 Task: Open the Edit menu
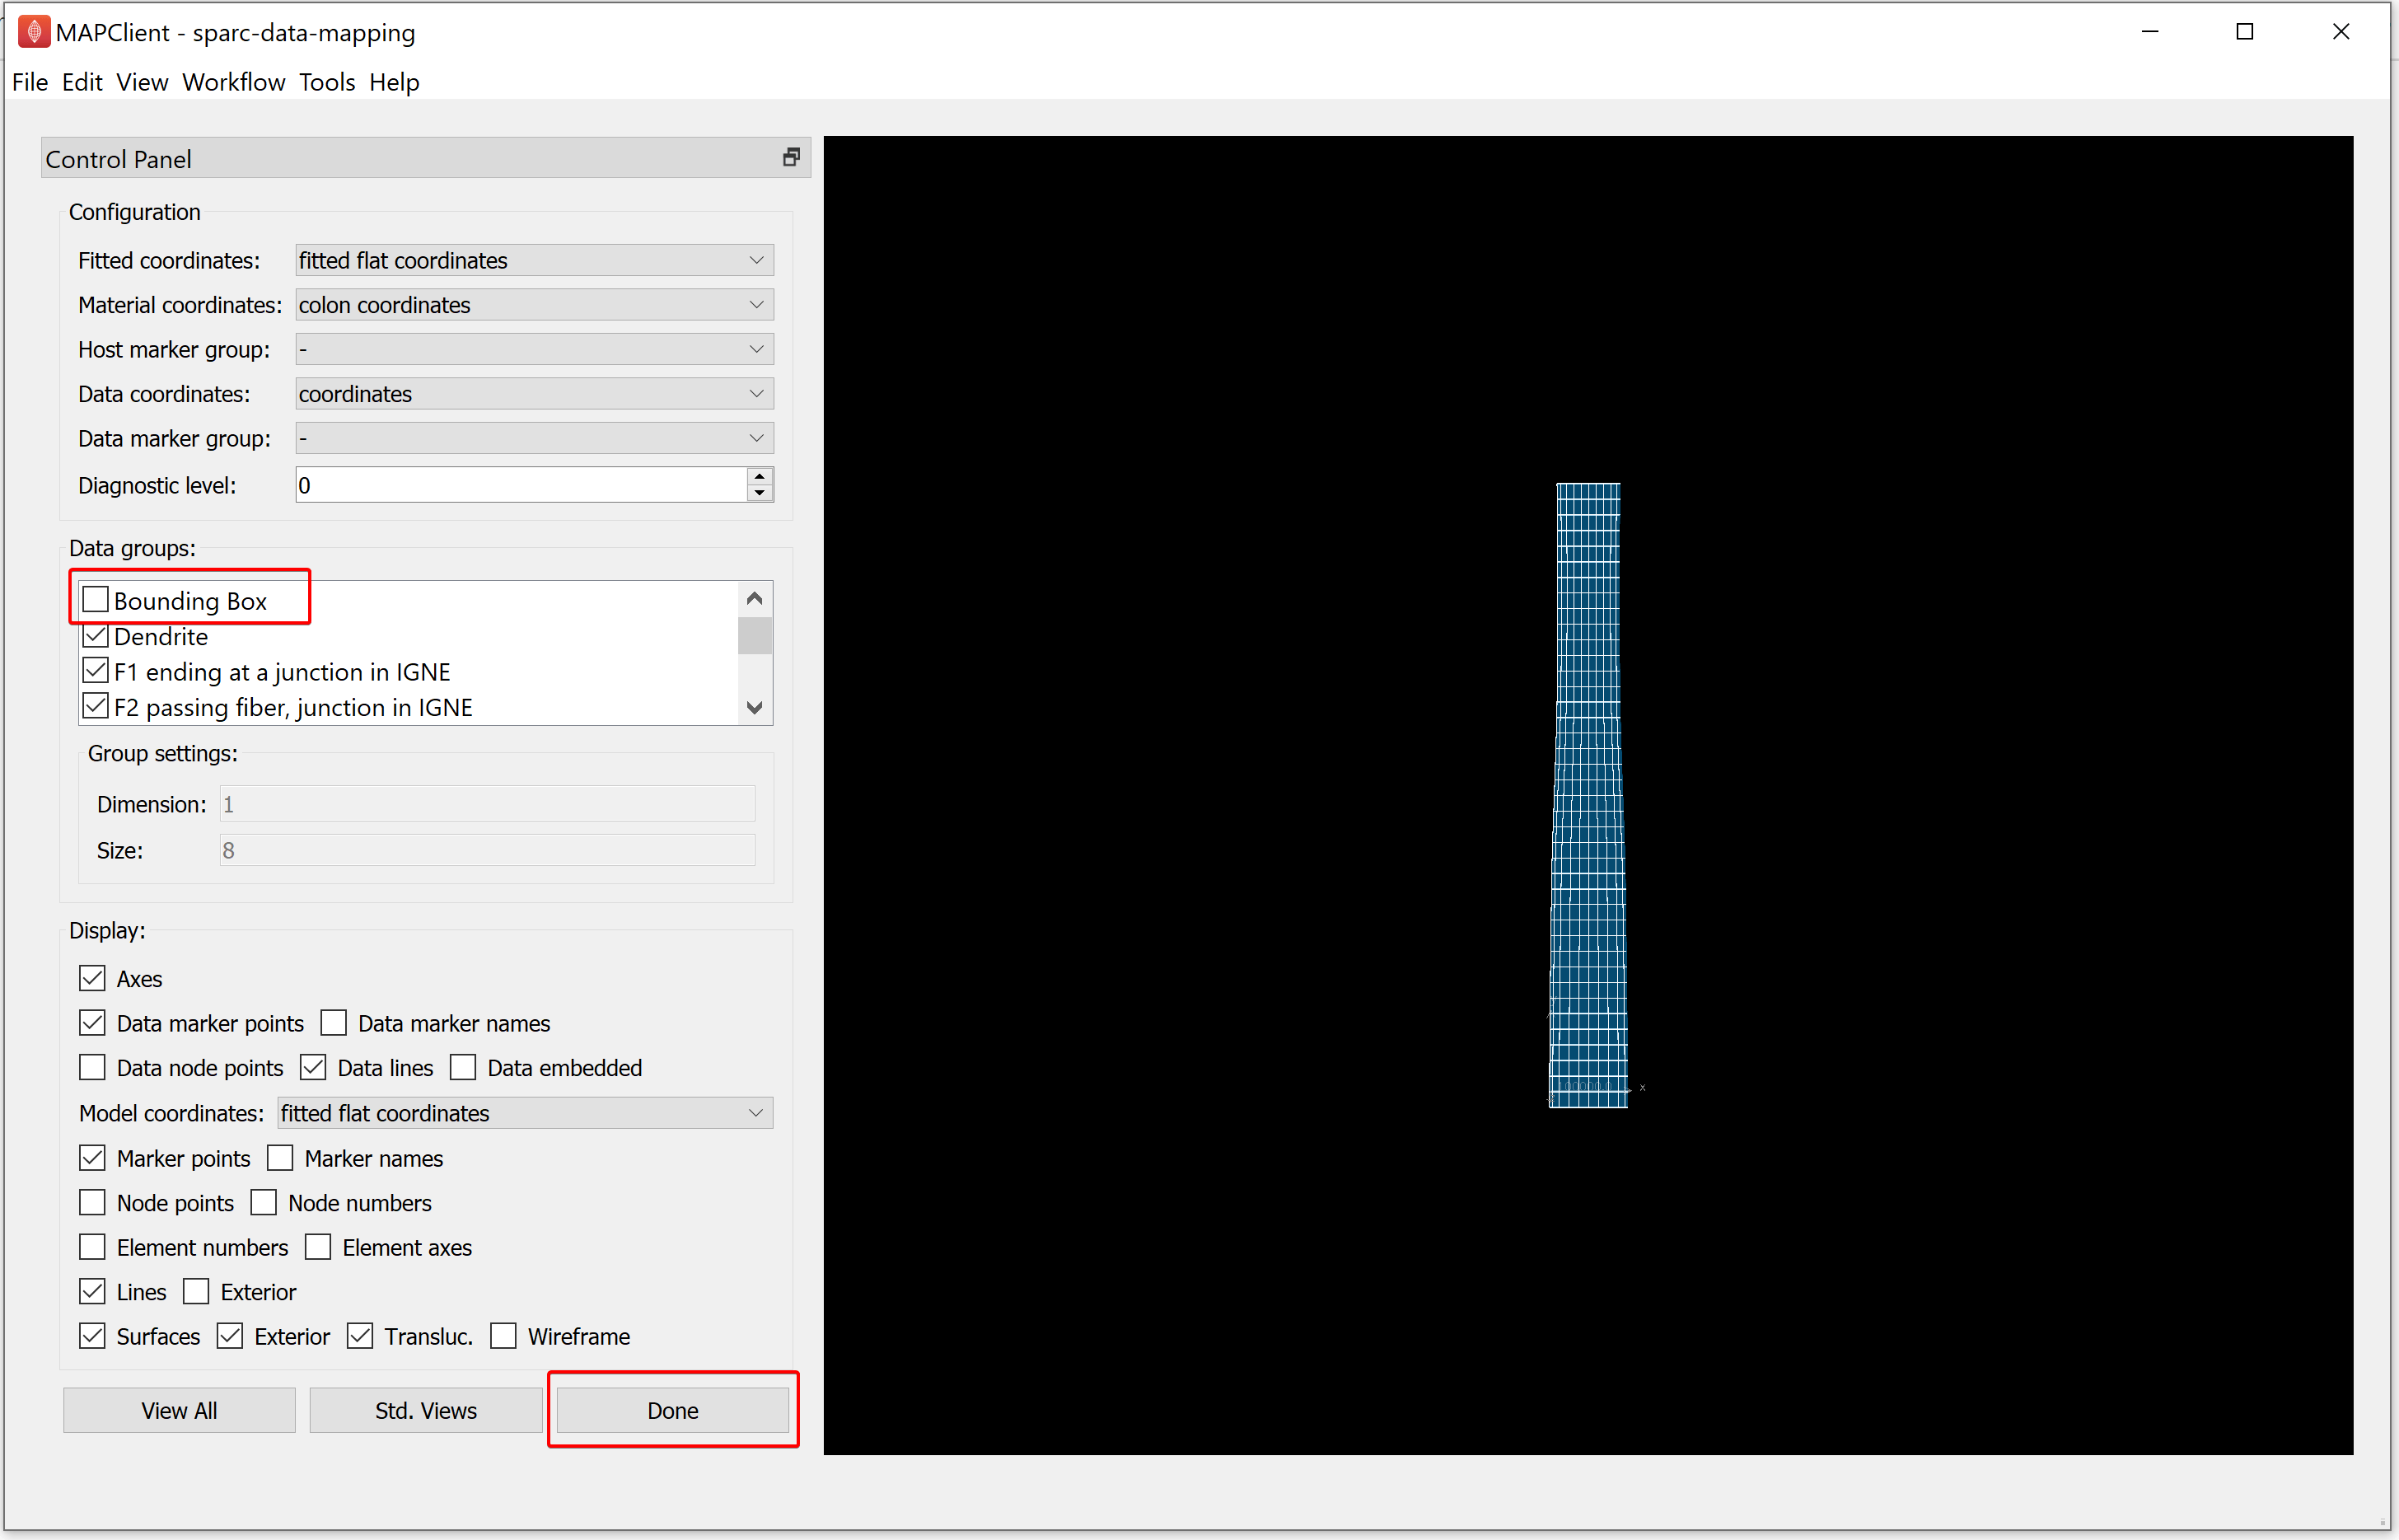82,82
